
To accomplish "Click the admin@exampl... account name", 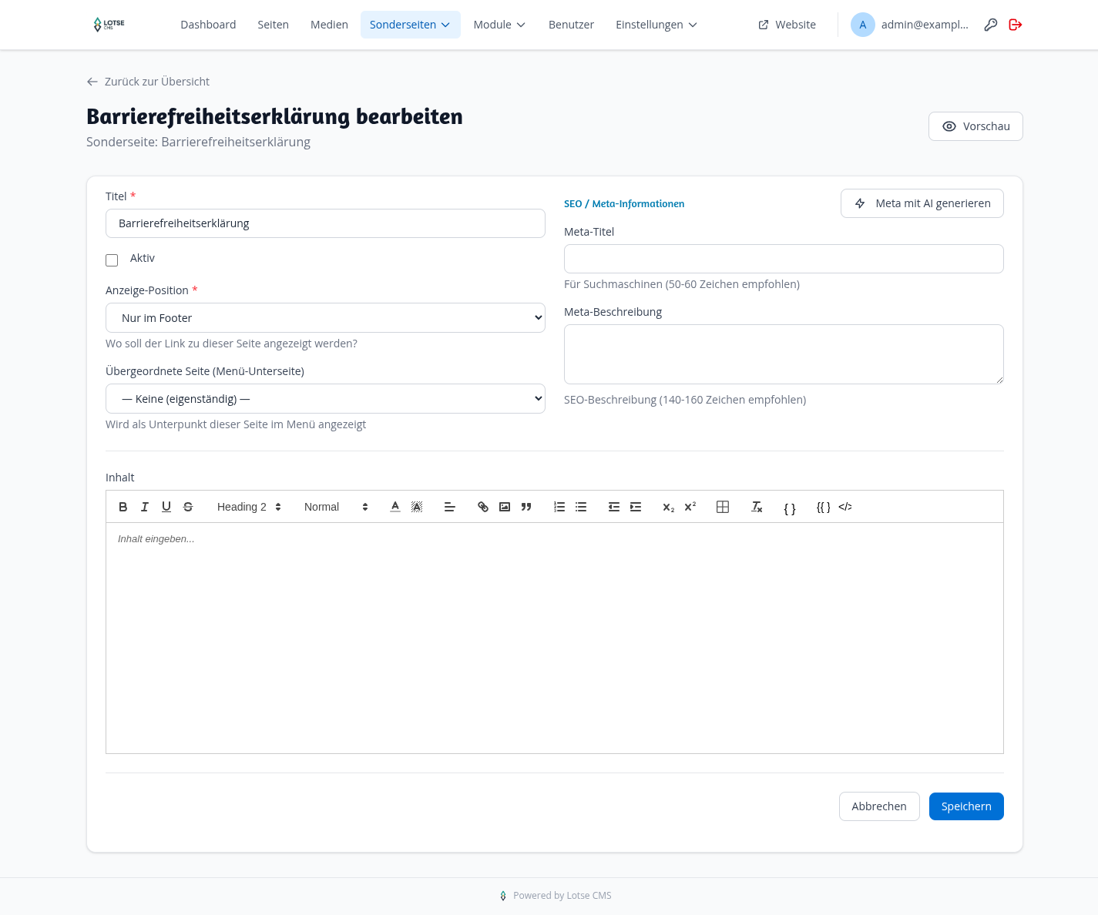I will click(x=925, y=25).
